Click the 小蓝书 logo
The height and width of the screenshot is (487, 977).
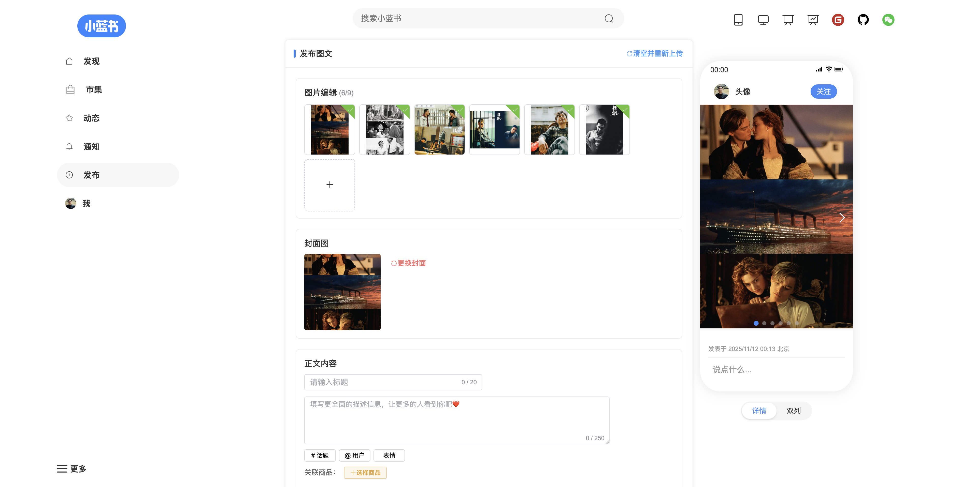coord(101,26)
